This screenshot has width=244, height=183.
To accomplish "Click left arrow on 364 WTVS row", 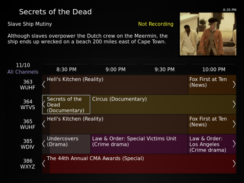I will coord(43,104).
